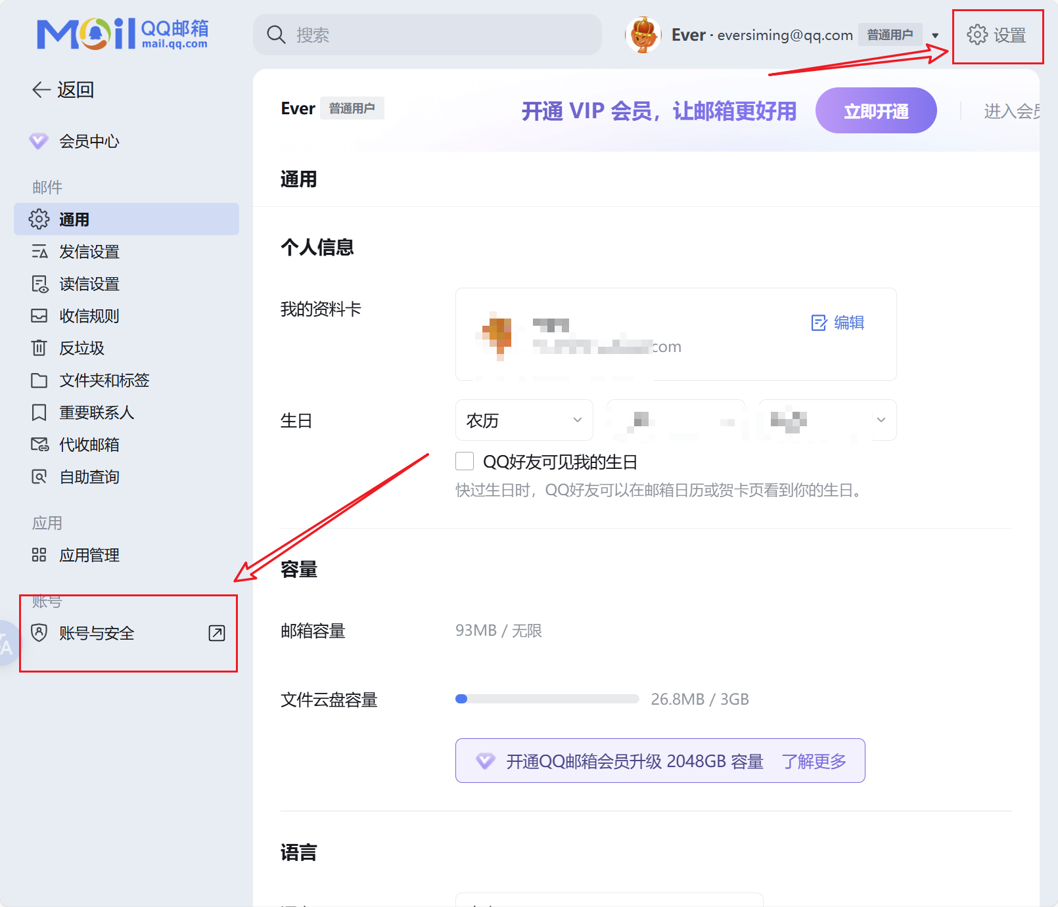Click the 应用管理 grid icon
Screen dimensions: 1058x907
pyautogui.click(x=39, y=555)
